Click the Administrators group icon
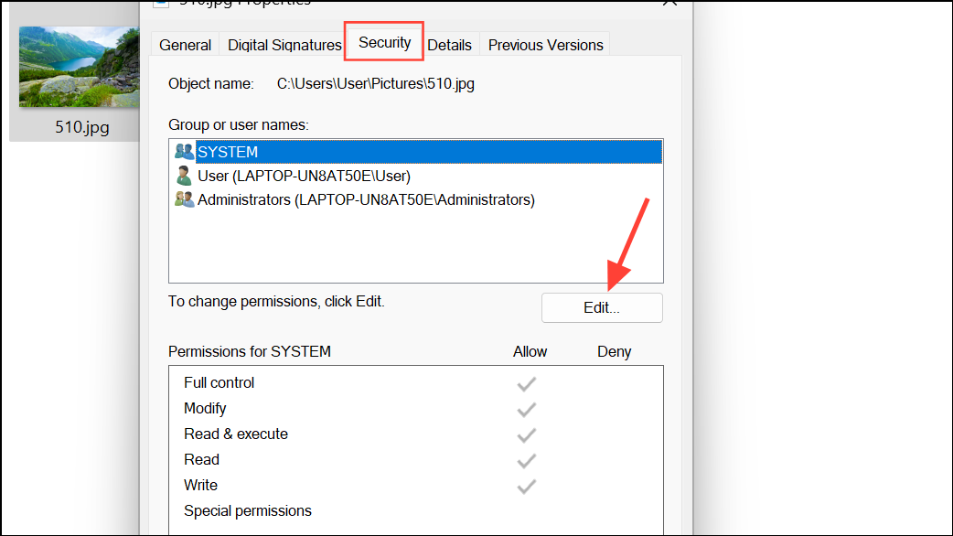The height and width of the screenshot is (536, 953). tap(184, 199)
